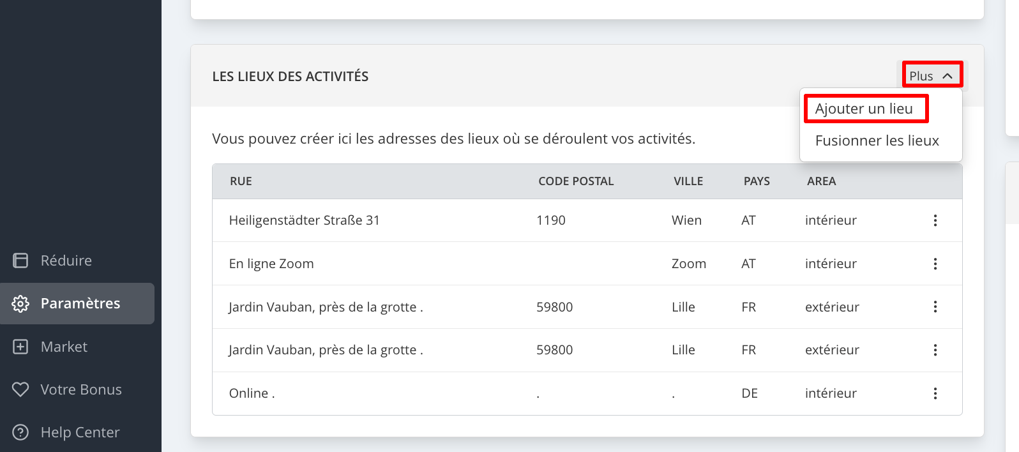
Task: Collapse the Plus dropdown menu
Action: point(932,76)
